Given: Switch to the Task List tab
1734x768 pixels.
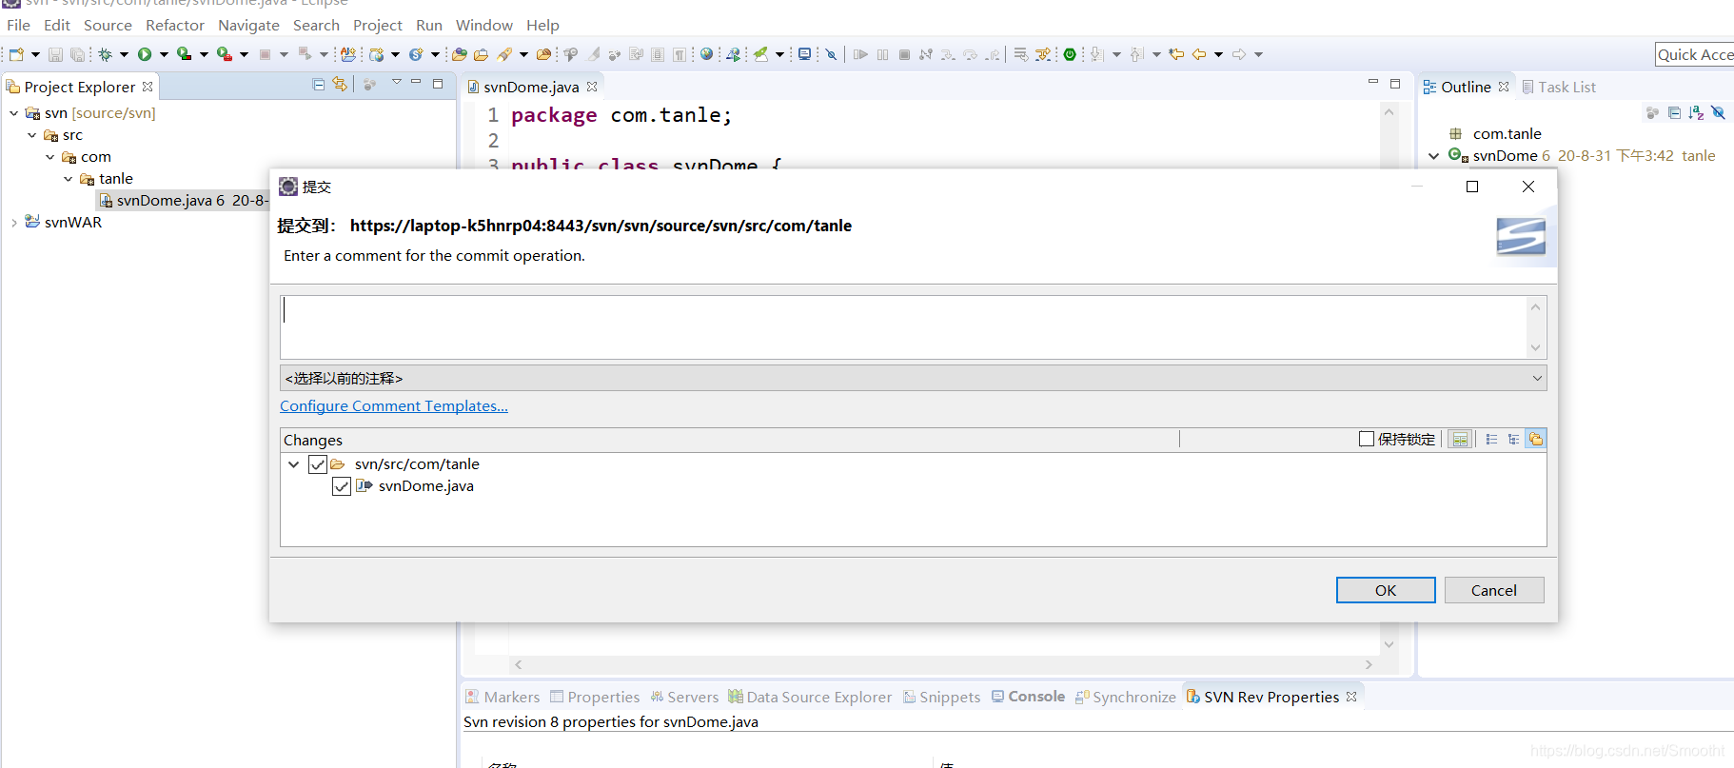Looking at the screenshot, I should coord(1559,87).
